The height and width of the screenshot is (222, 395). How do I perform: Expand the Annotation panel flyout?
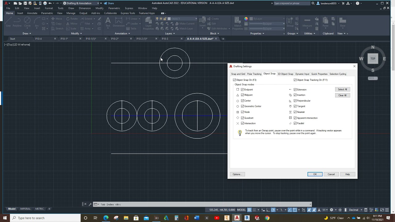[122, 33]
